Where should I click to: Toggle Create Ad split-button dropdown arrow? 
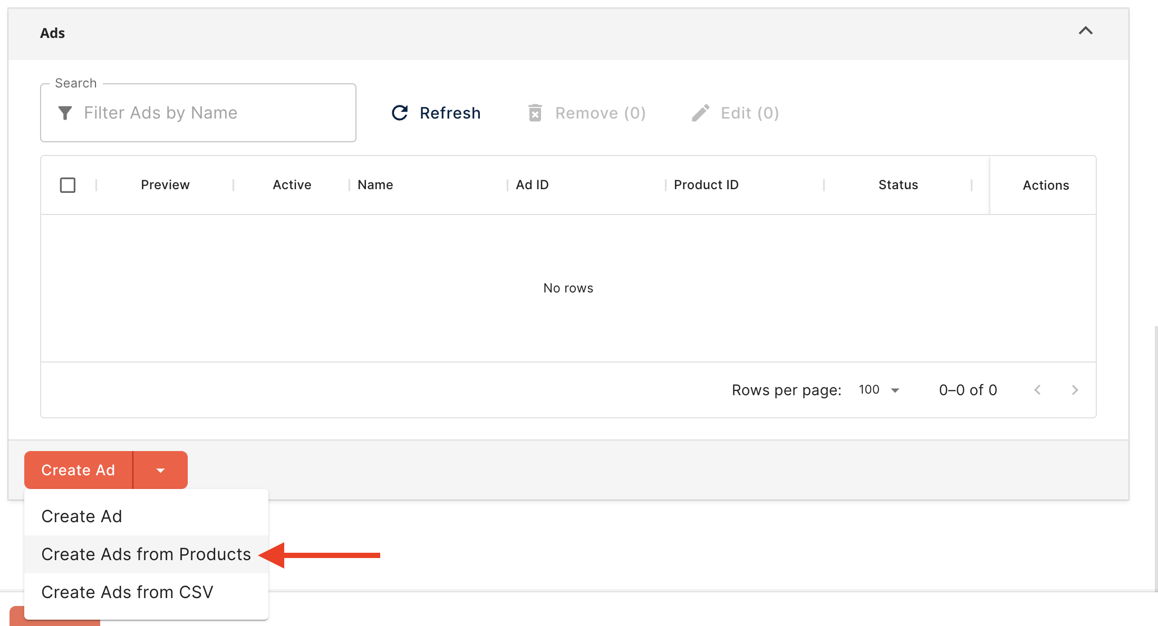[x=160, y=470]
